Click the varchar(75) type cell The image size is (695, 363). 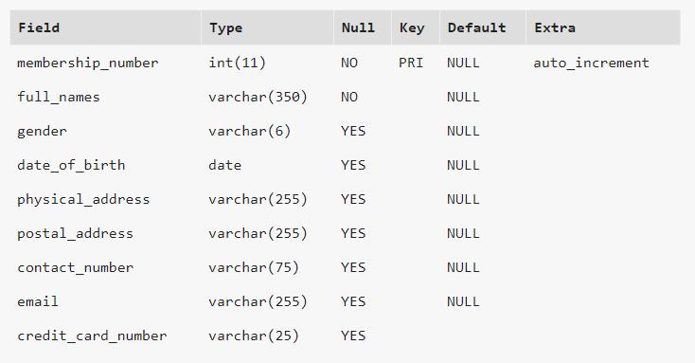pyautogui.click(x=254, y=267)
